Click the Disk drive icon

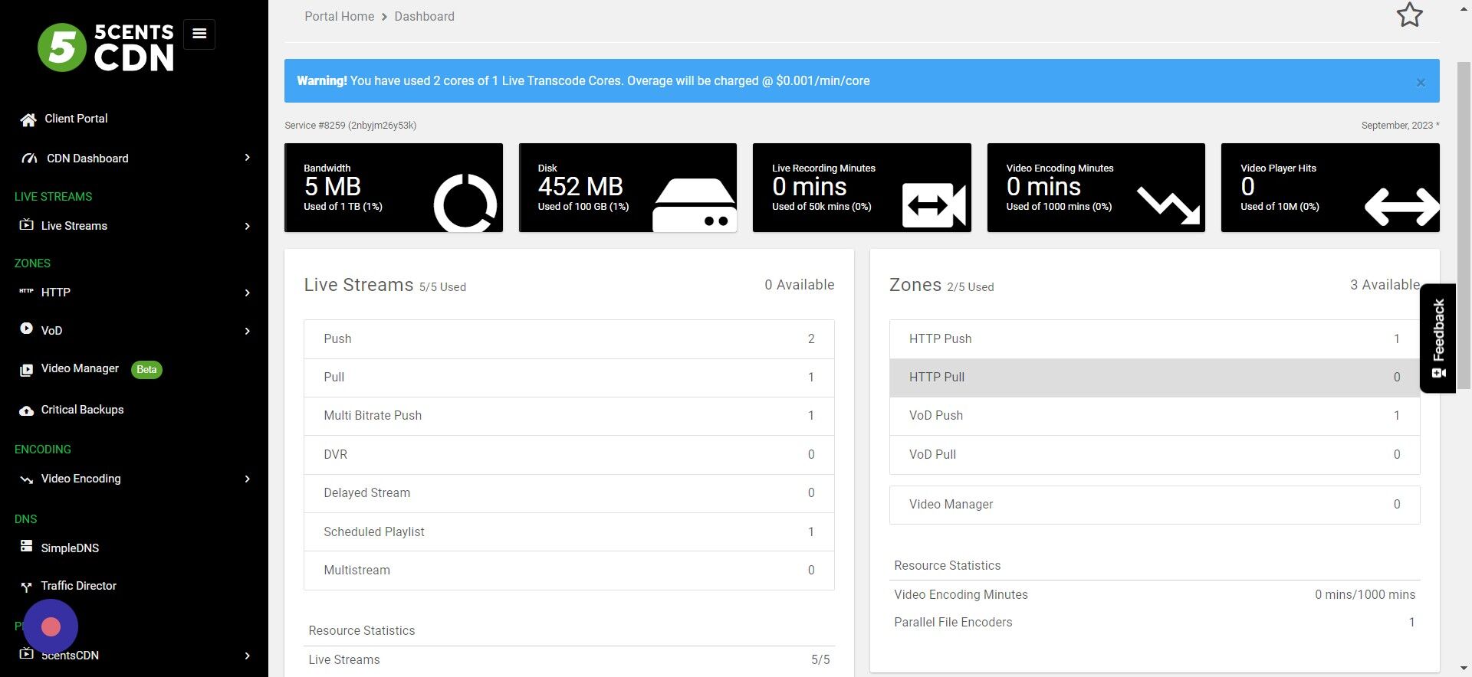point(695,204)
